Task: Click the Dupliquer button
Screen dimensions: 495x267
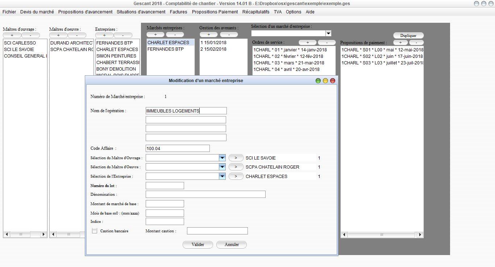Action: click(x=408, y=35)
